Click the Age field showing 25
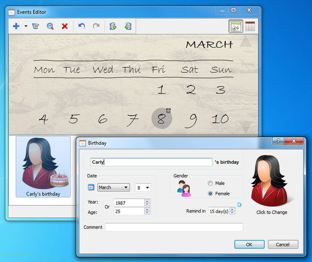This screenshot has height=262, width=312. [129, 211]
